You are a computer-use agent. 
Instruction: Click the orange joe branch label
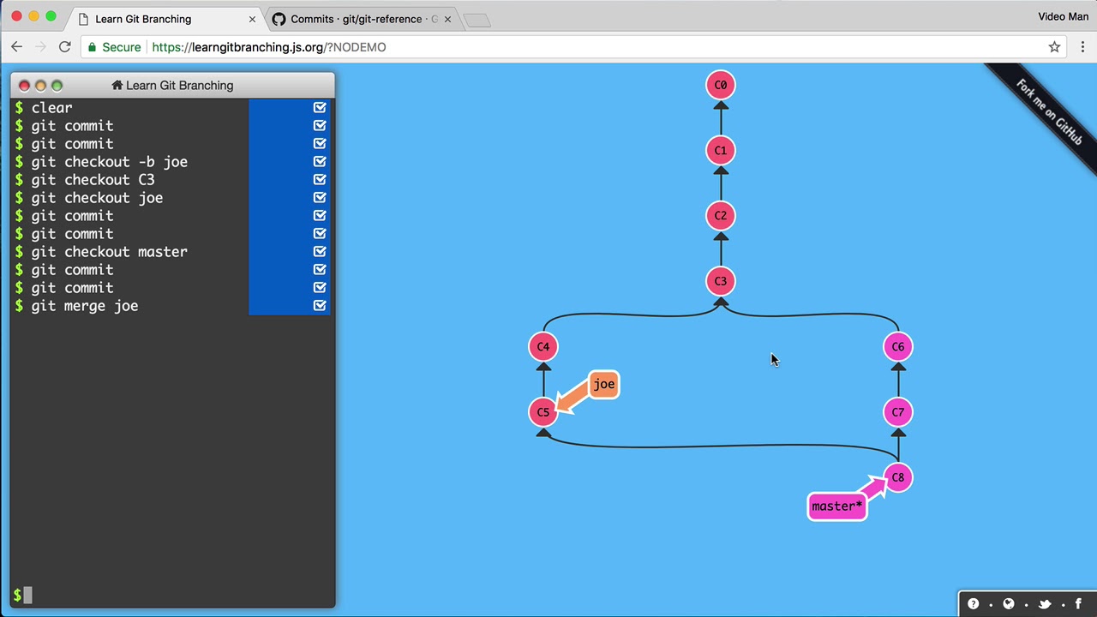[604, 384]
